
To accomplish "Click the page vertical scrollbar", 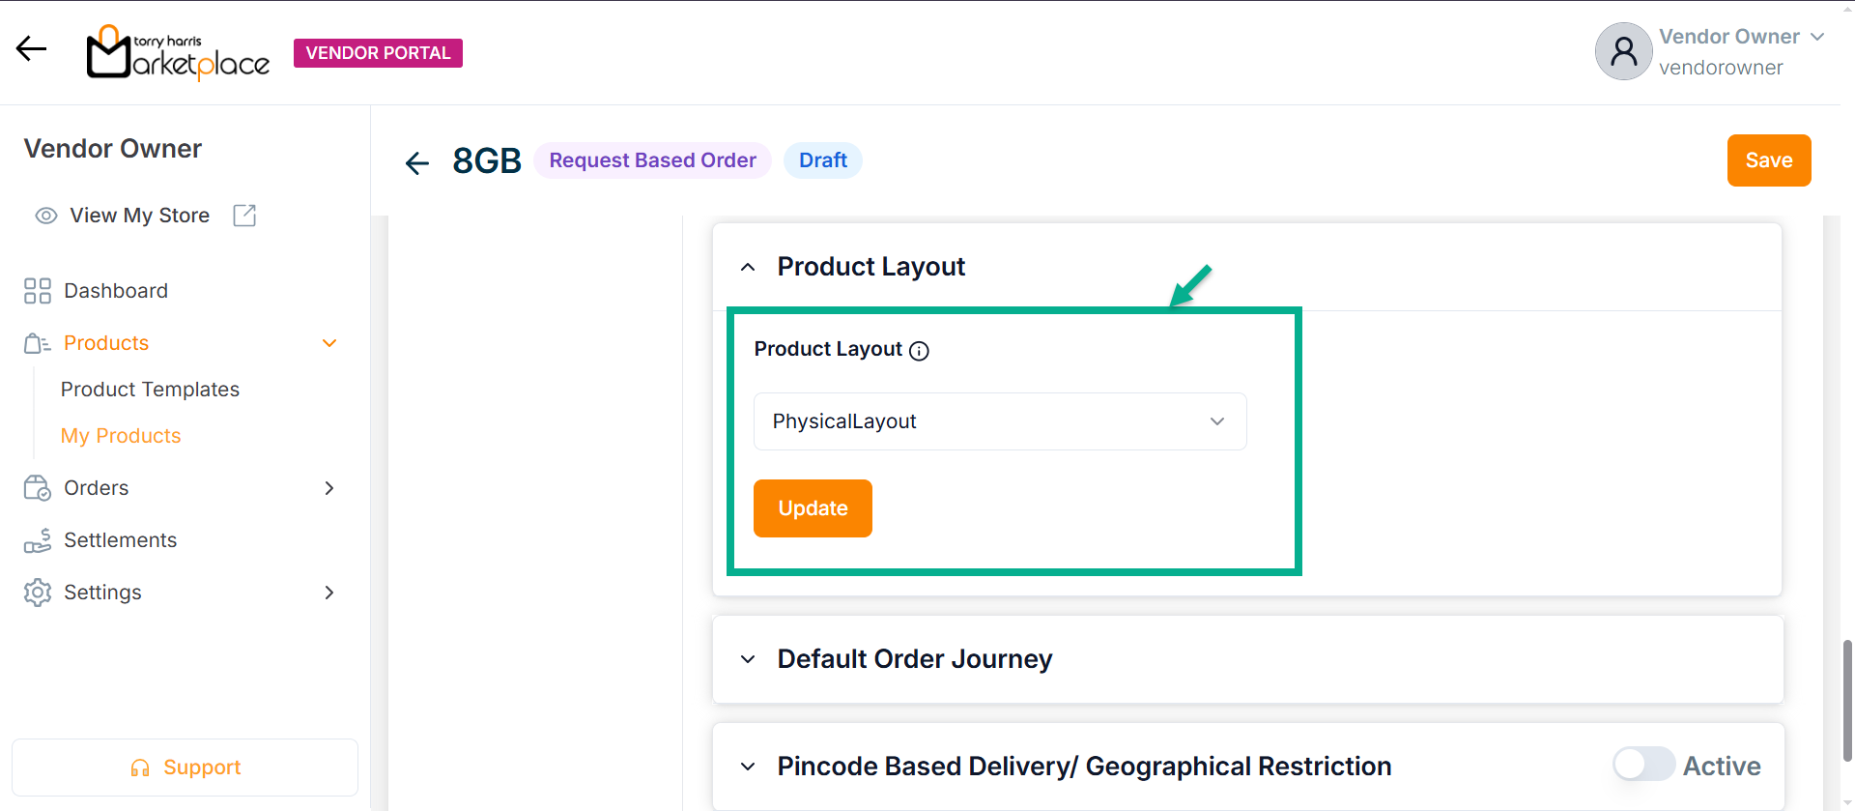I will pos(1847,696).
